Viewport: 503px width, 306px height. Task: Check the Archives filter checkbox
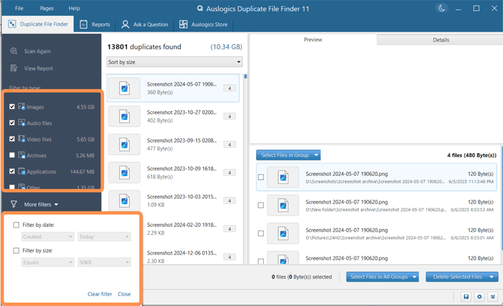(12, 155)
